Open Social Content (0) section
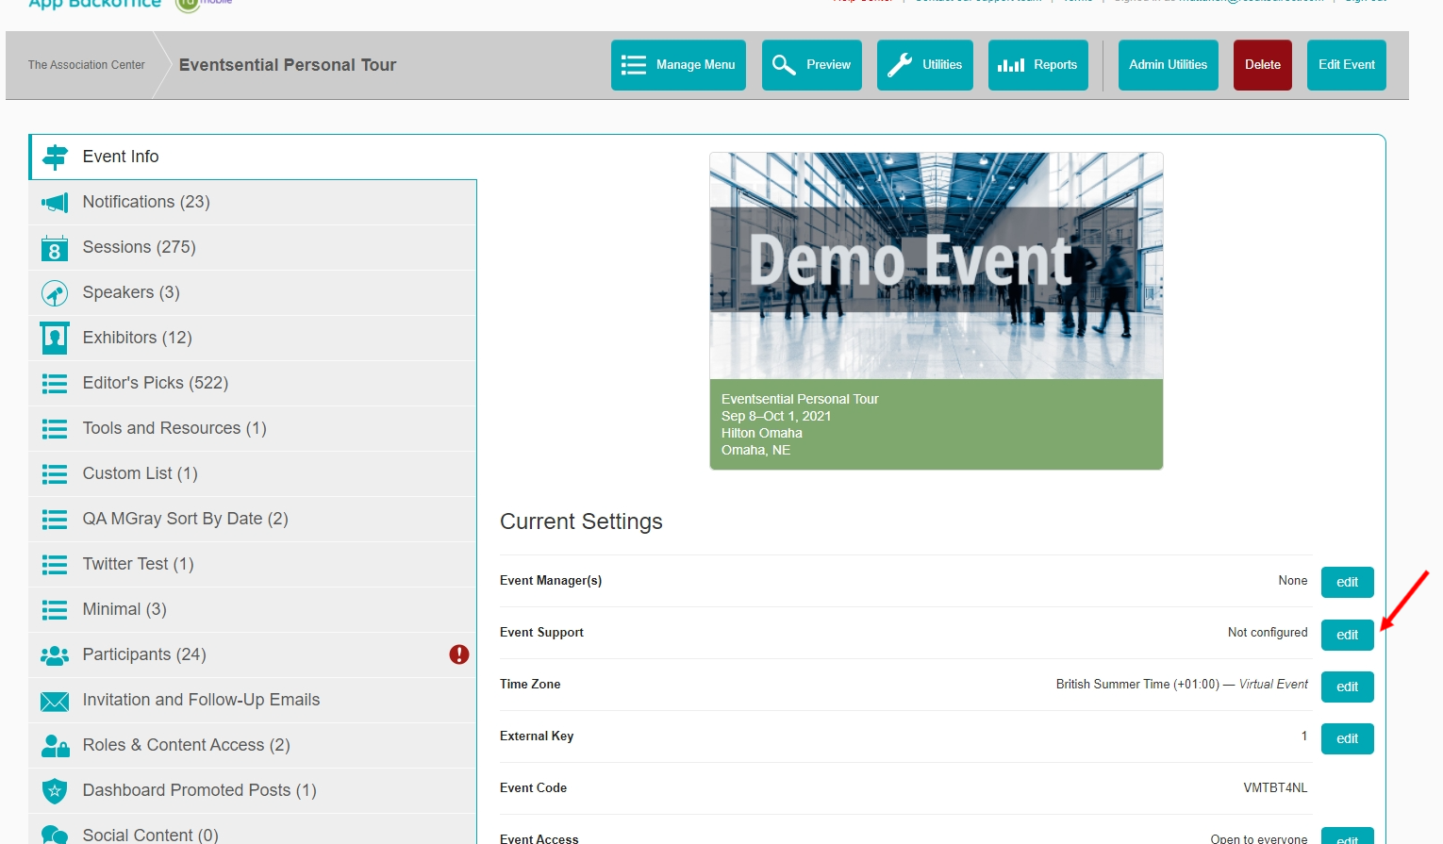Image resolution: width=1443 pixels, height=844 pixels. 253,830
